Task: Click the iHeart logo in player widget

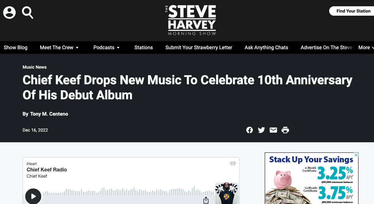Action: [x=233, y=164]
